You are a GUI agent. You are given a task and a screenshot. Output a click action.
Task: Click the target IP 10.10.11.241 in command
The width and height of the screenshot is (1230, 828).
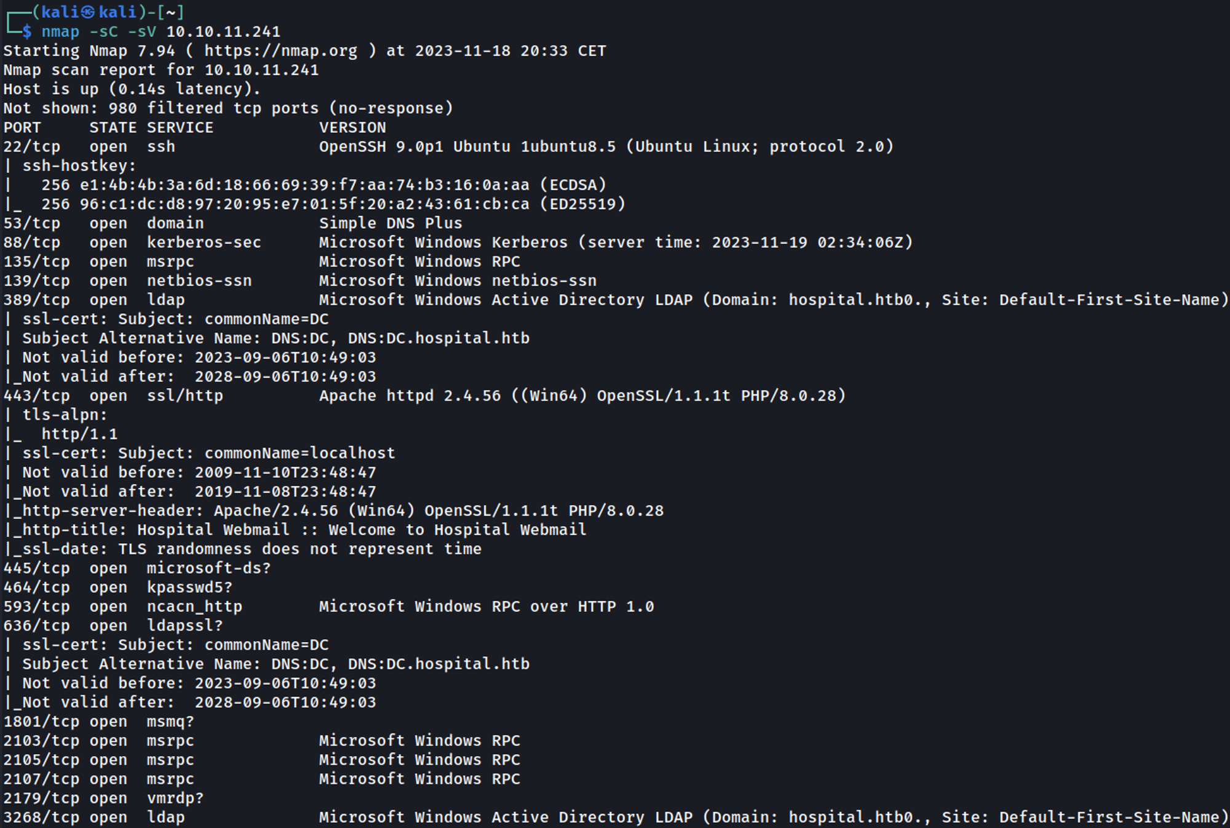(223, 32)
